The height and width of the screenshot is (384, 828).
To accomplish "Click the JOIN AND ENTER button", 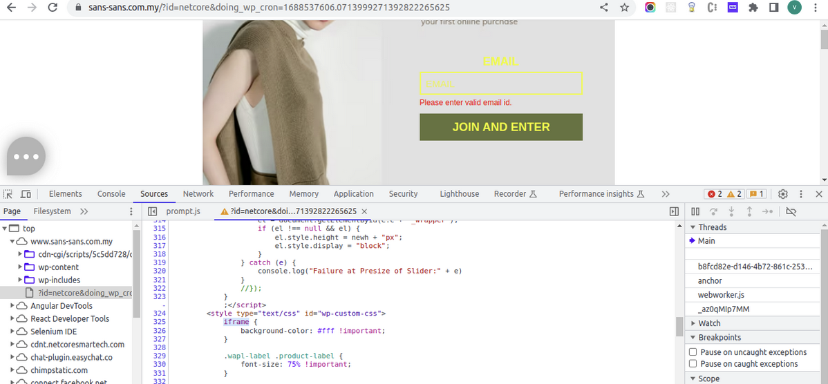I will tap(501, 127).
